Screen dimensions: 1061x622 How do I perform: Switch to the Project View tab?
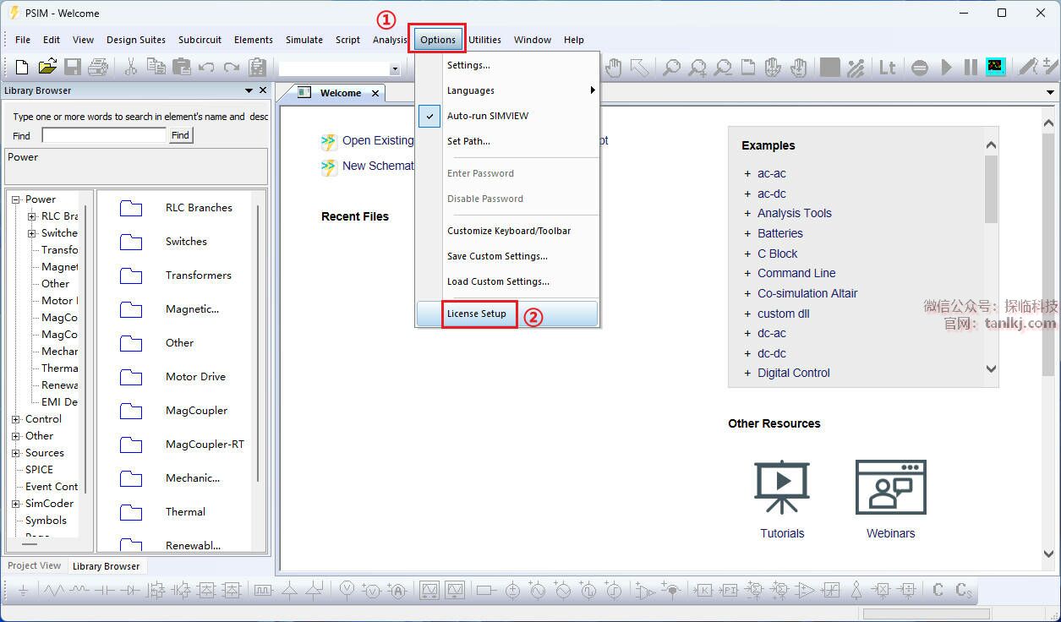[35, 566]
